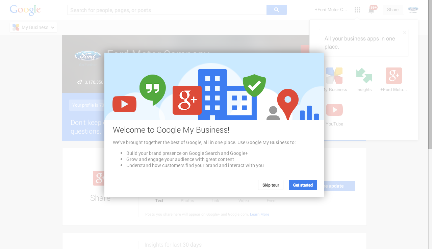This screenshot has height=249, width=432.
Task: Open the My Business app icon in apps panel
Action: tap(334, 76)
